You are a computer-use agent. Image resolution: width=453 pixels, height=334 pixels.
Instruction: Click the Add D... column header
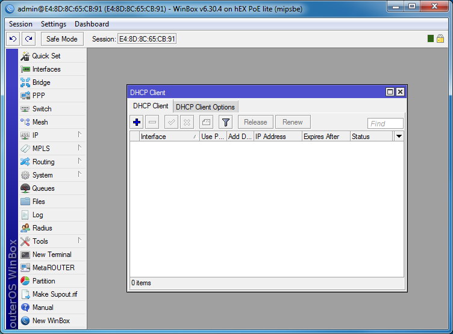[x=240, y=136]
